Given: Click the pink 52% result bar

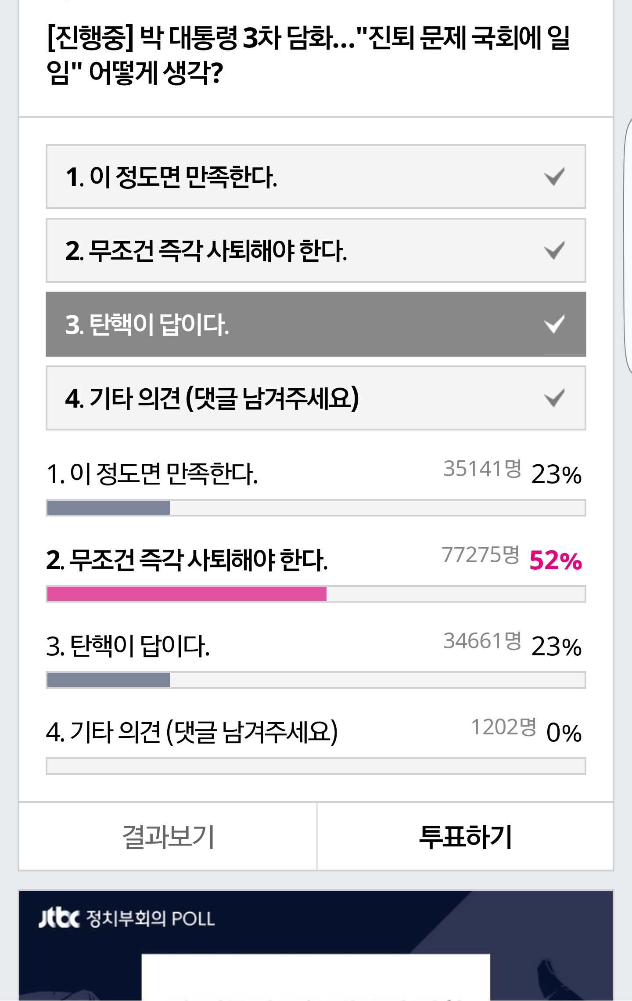Looking at the screenshot, I should (x=187, y=594).
